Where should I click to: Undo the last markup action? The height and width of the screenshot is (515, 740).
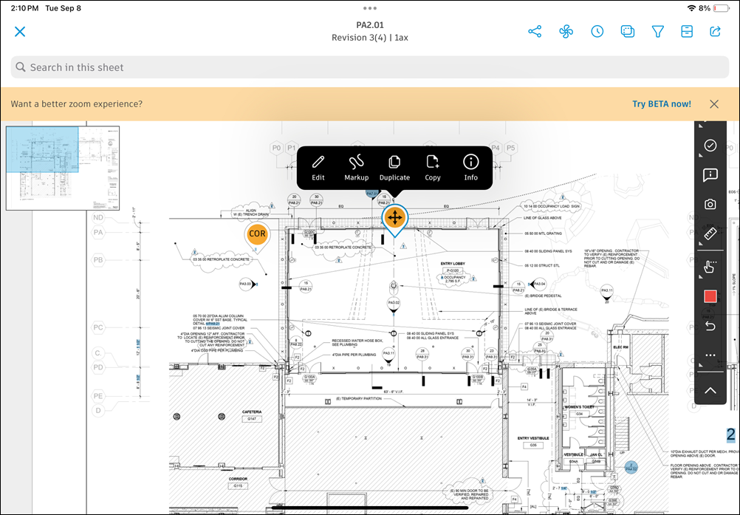pyautogui.click(x=710, y=326)
